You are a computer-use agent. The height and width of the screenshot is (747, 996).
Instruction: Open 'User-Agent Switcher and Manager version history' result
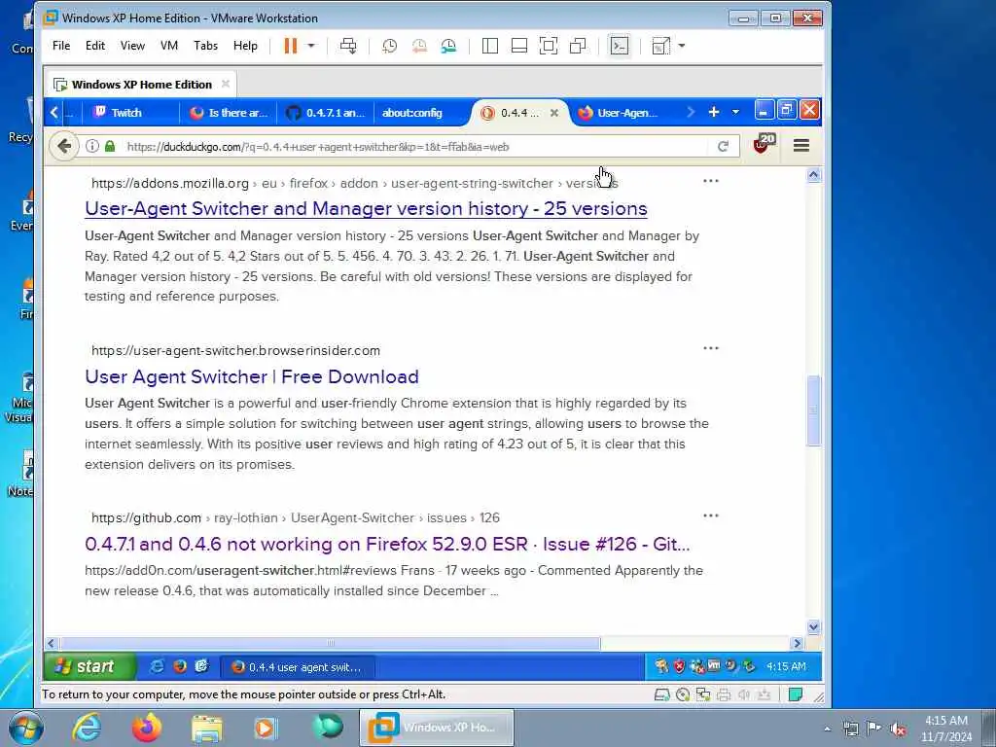pos(366,208)
